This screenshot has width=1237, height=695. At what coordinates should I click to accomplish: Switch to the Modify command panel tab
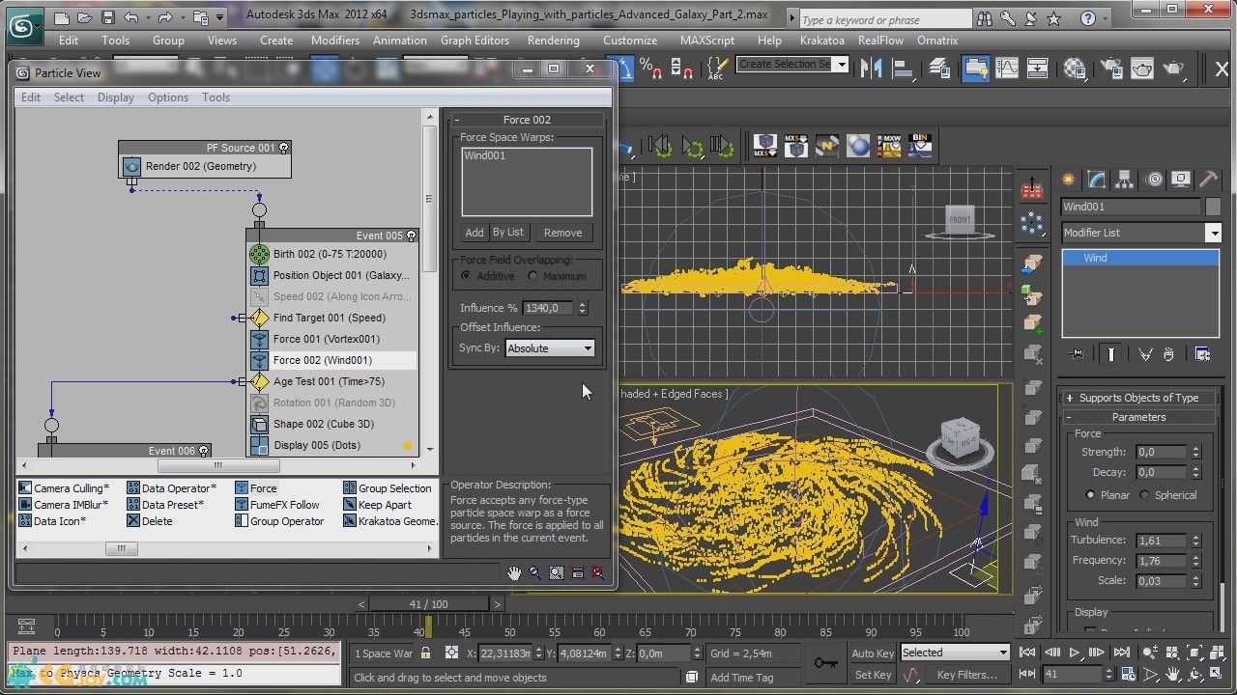1097,180
